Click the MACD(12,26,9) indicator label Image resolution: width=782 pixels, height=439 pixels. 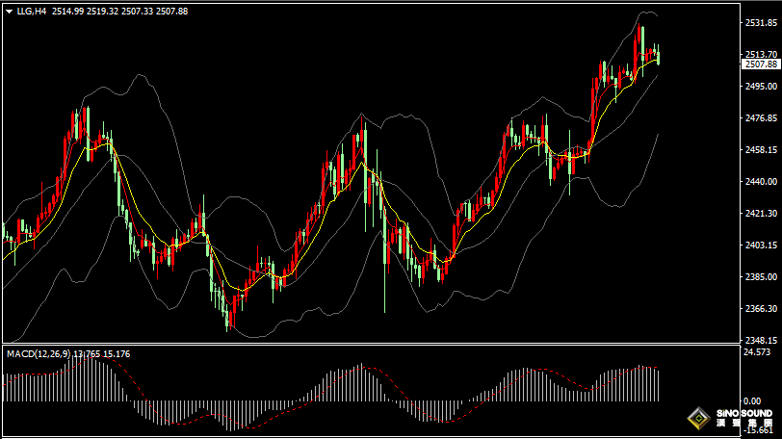click(x=39, y=354)
